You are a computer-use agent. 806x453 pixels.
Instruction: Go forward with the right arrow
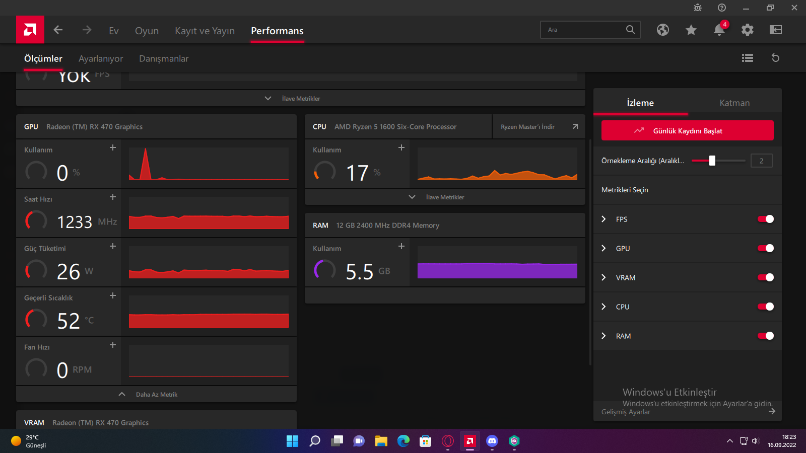[87, 30]
